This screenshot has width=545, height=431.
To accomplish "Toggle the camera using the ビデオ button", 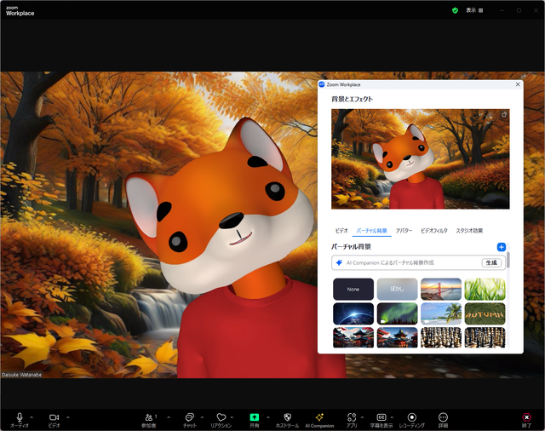I will pos(54,417).
